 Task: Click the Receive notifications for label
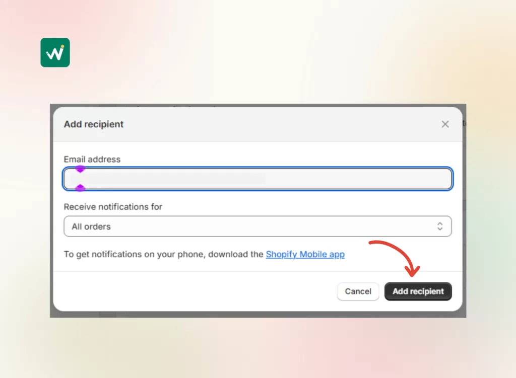click(x=113, y=207)
